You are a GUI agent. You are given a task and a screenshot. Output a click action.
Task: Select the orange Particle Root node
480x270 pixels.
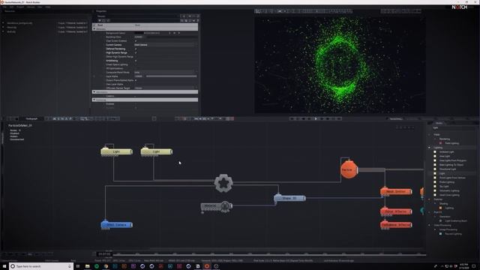pyautogui.click(x=349, y=169)
